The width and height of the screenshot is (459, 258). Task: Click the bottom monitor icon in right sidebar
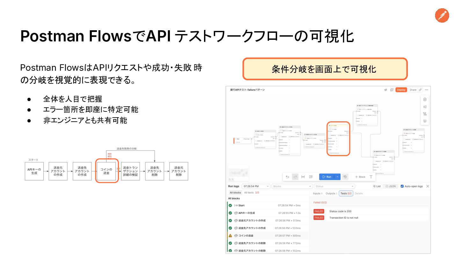click(x=425, y=121)
